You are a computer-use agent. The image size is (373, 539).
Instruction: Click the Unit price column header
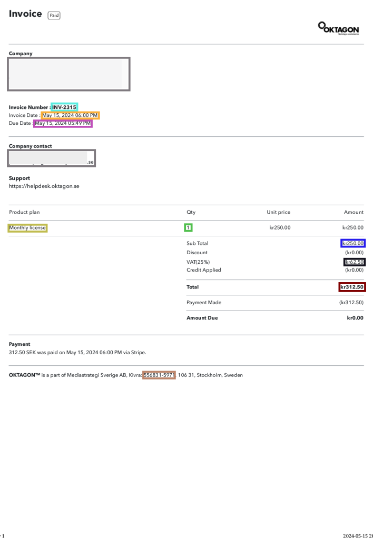(278, 212)
